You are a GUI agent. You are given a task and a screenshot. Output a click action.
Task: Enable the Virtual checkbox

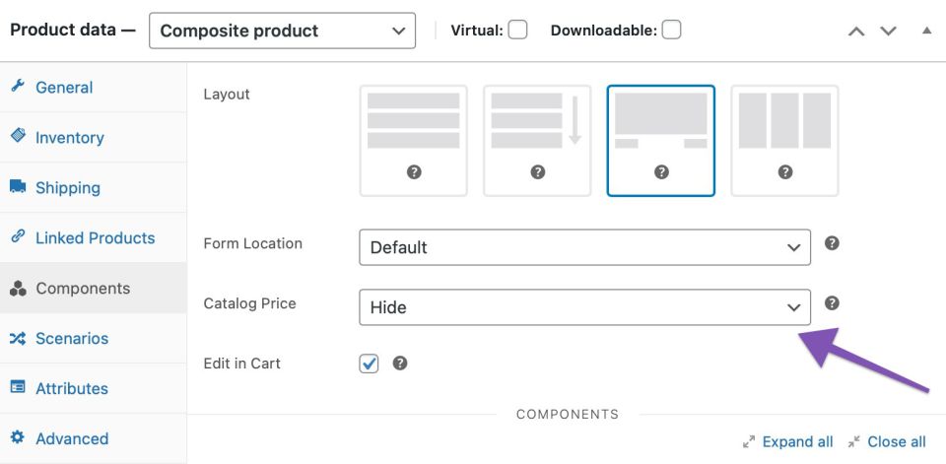pos(517,31)
